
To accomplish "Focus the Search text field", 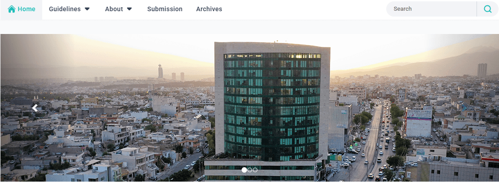I will point(431,9).
